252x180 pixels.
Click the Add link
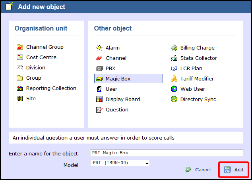pos(238,170)
